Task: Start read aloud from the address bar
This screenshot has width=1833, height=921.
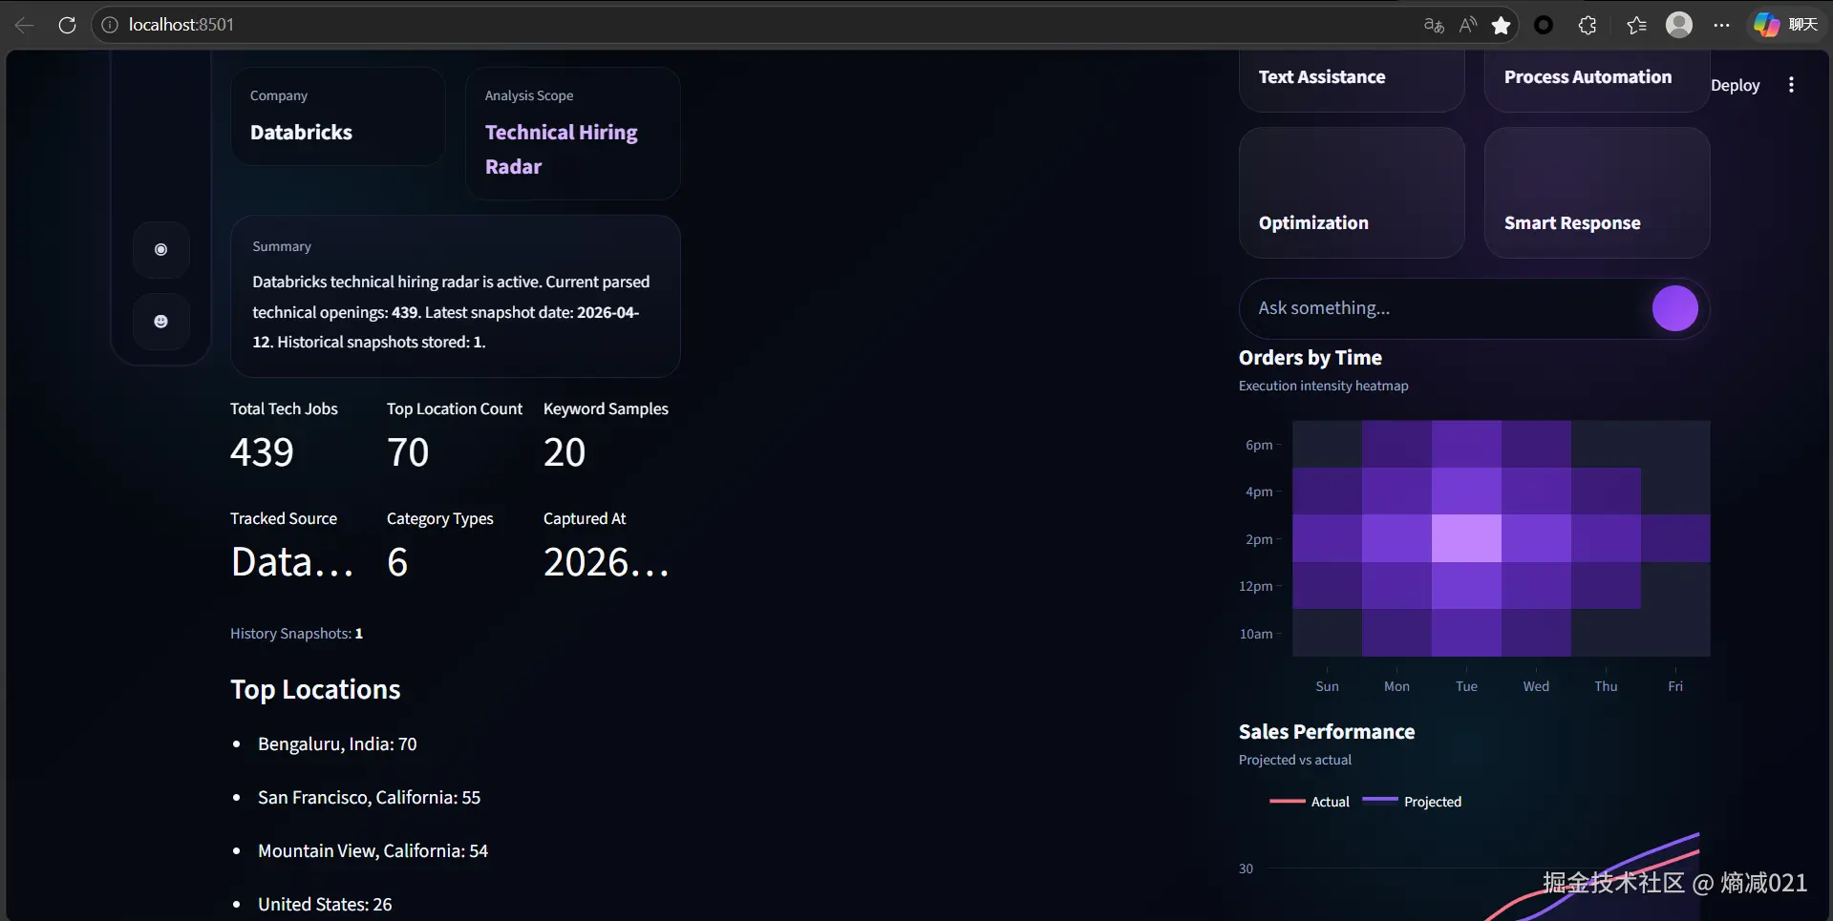Action: point(1468,25)
